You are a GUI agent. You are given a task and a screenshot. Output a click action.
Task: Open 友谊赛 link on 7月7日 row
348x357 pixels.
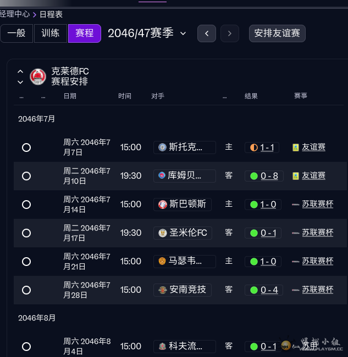pyautogui.click(x=313, y=147)
